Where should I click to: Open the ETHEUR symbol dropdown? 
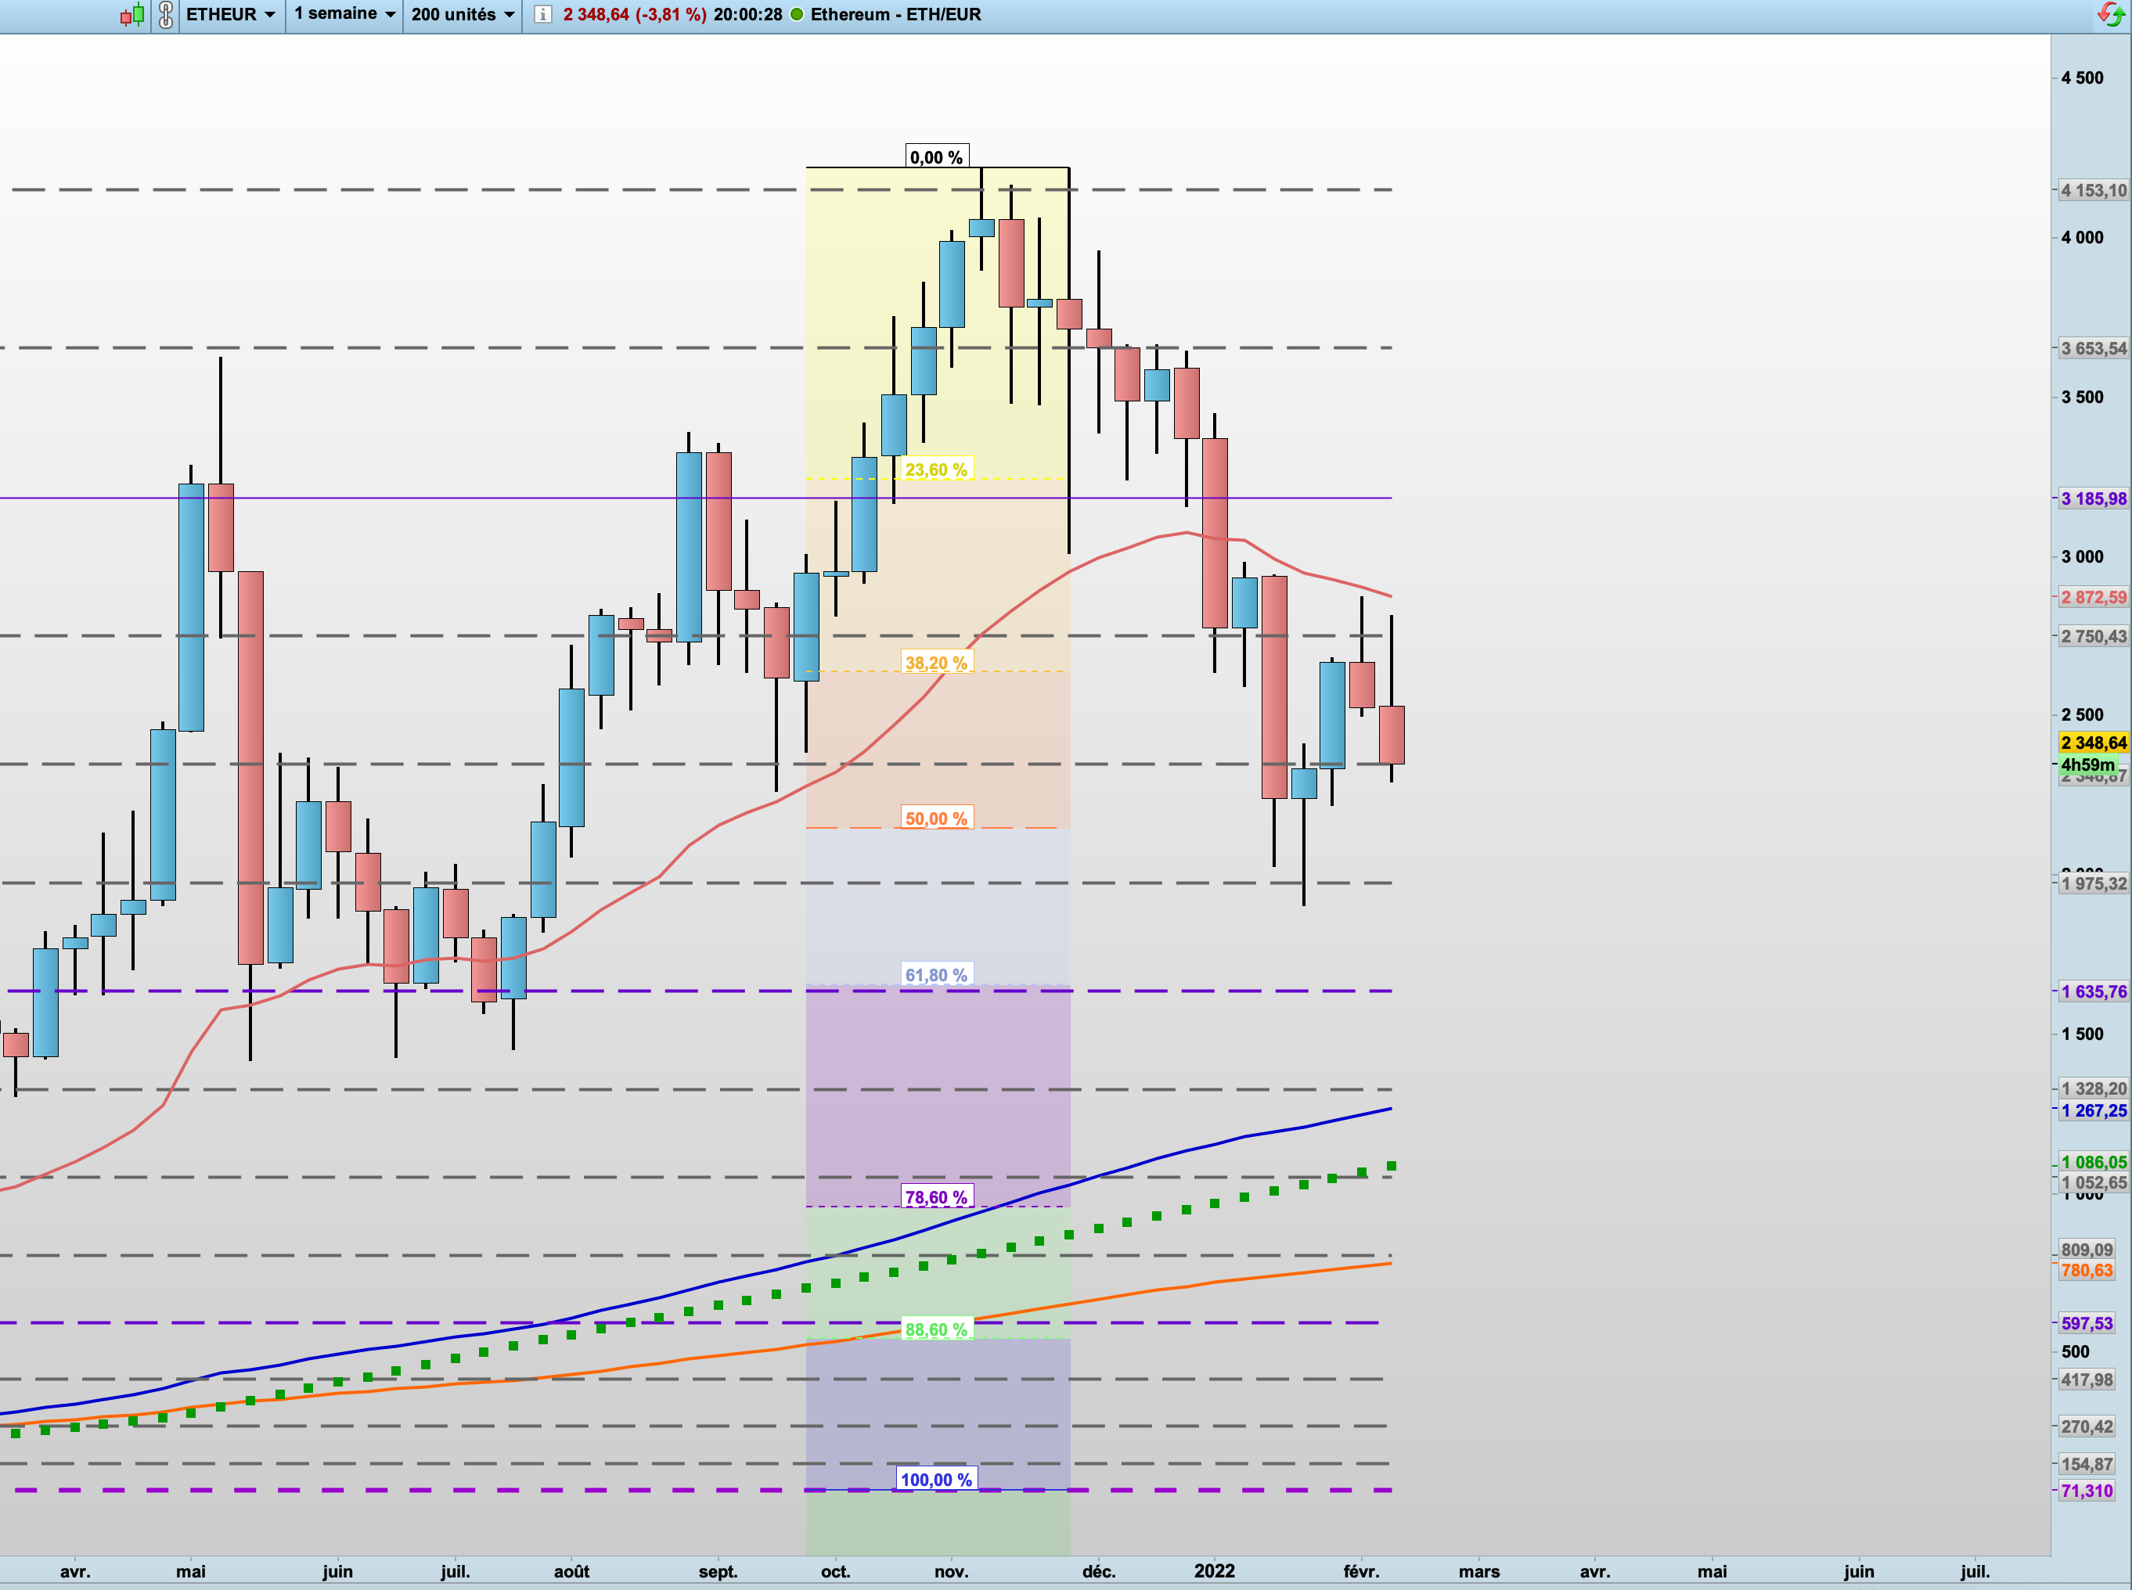(x=231, y=14)
